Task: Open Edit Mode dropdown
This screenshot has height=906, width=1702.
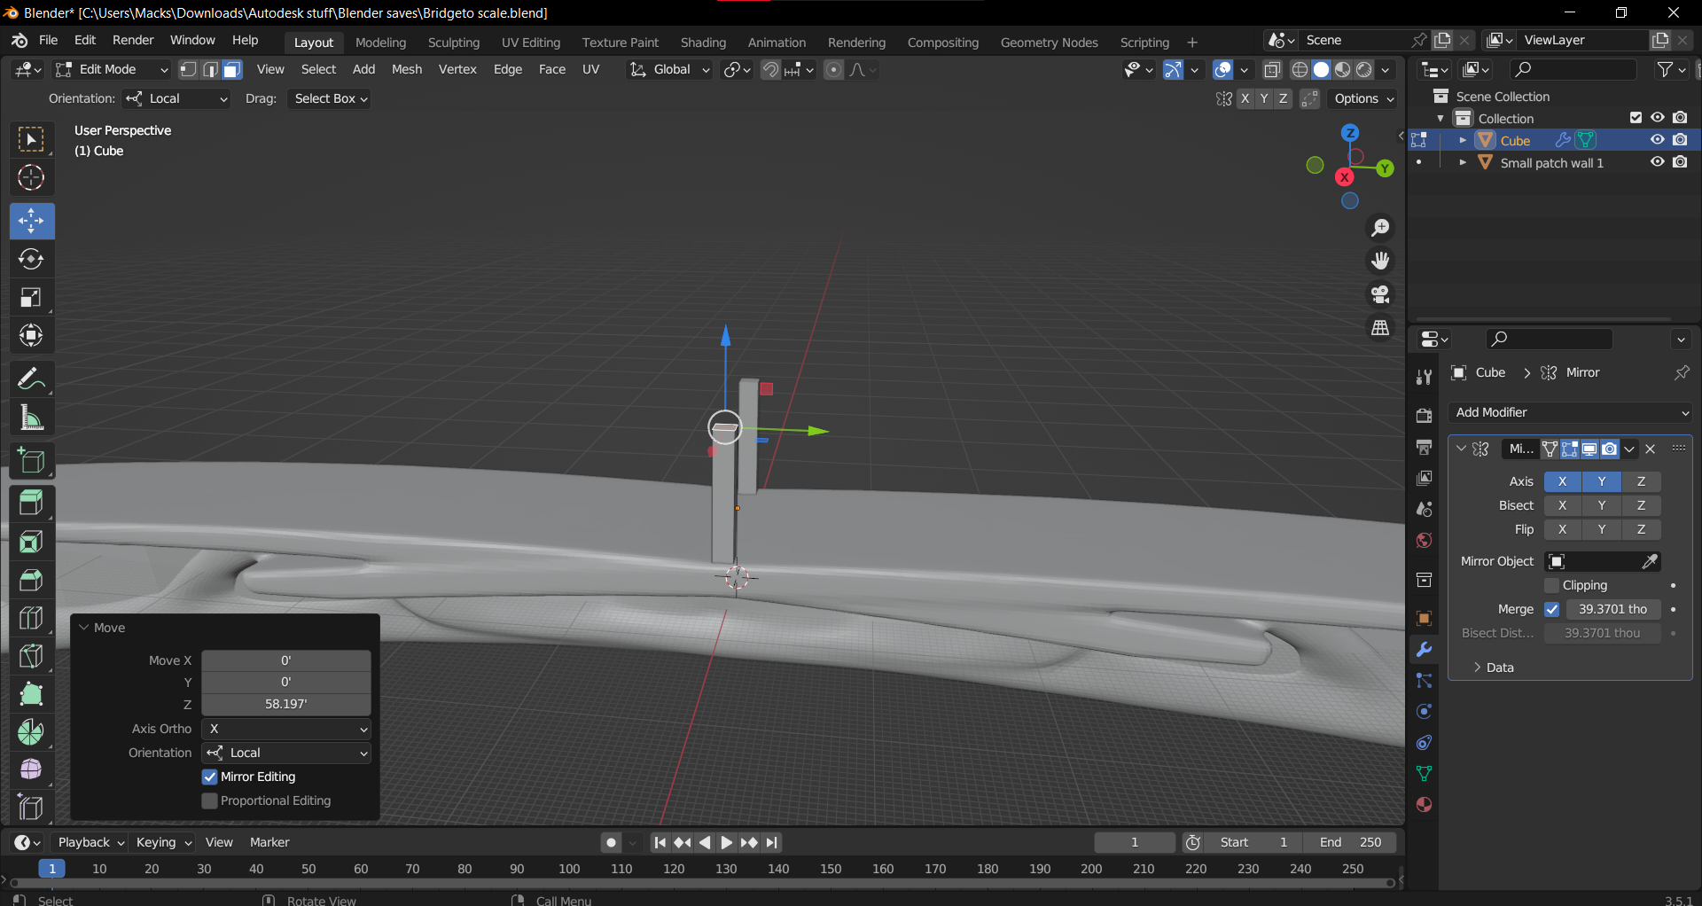Action: coord(111,69)
